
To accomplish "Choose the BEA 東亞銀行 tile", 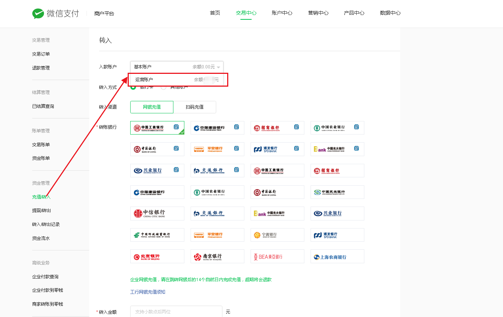I will click(277, 256).
